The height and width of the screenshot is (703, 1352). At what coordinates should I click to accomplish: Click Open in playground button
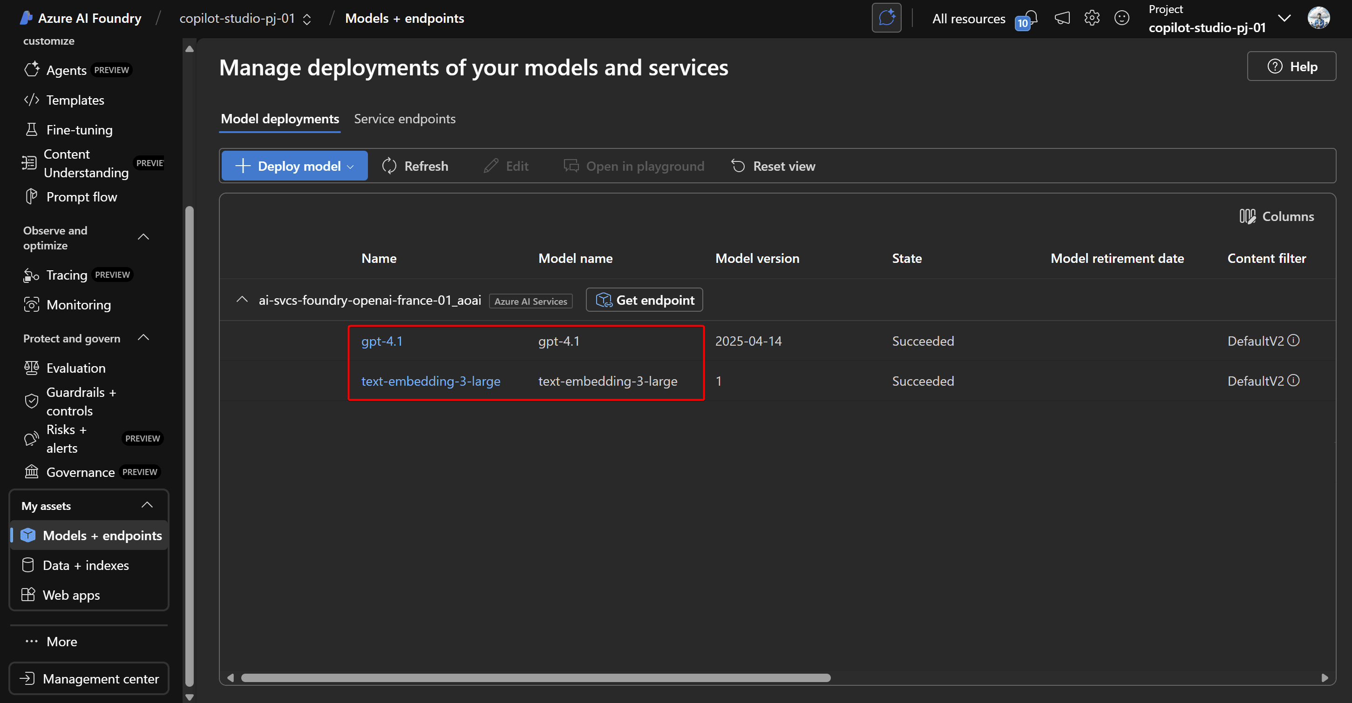pos(634,166)
